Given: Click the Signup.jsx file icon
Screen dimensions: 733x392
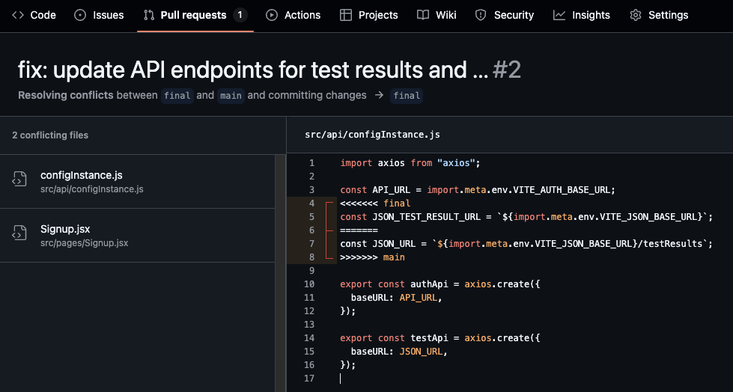Looking at the screenshot, I should (x=19, y=234).
